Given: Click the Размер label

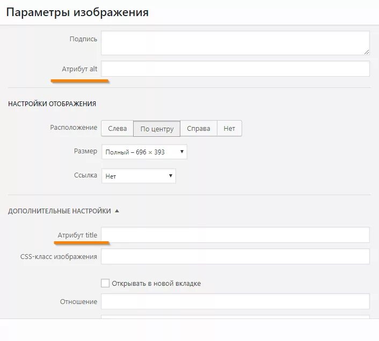Looking at the screenshot, I should coord(85,151).
